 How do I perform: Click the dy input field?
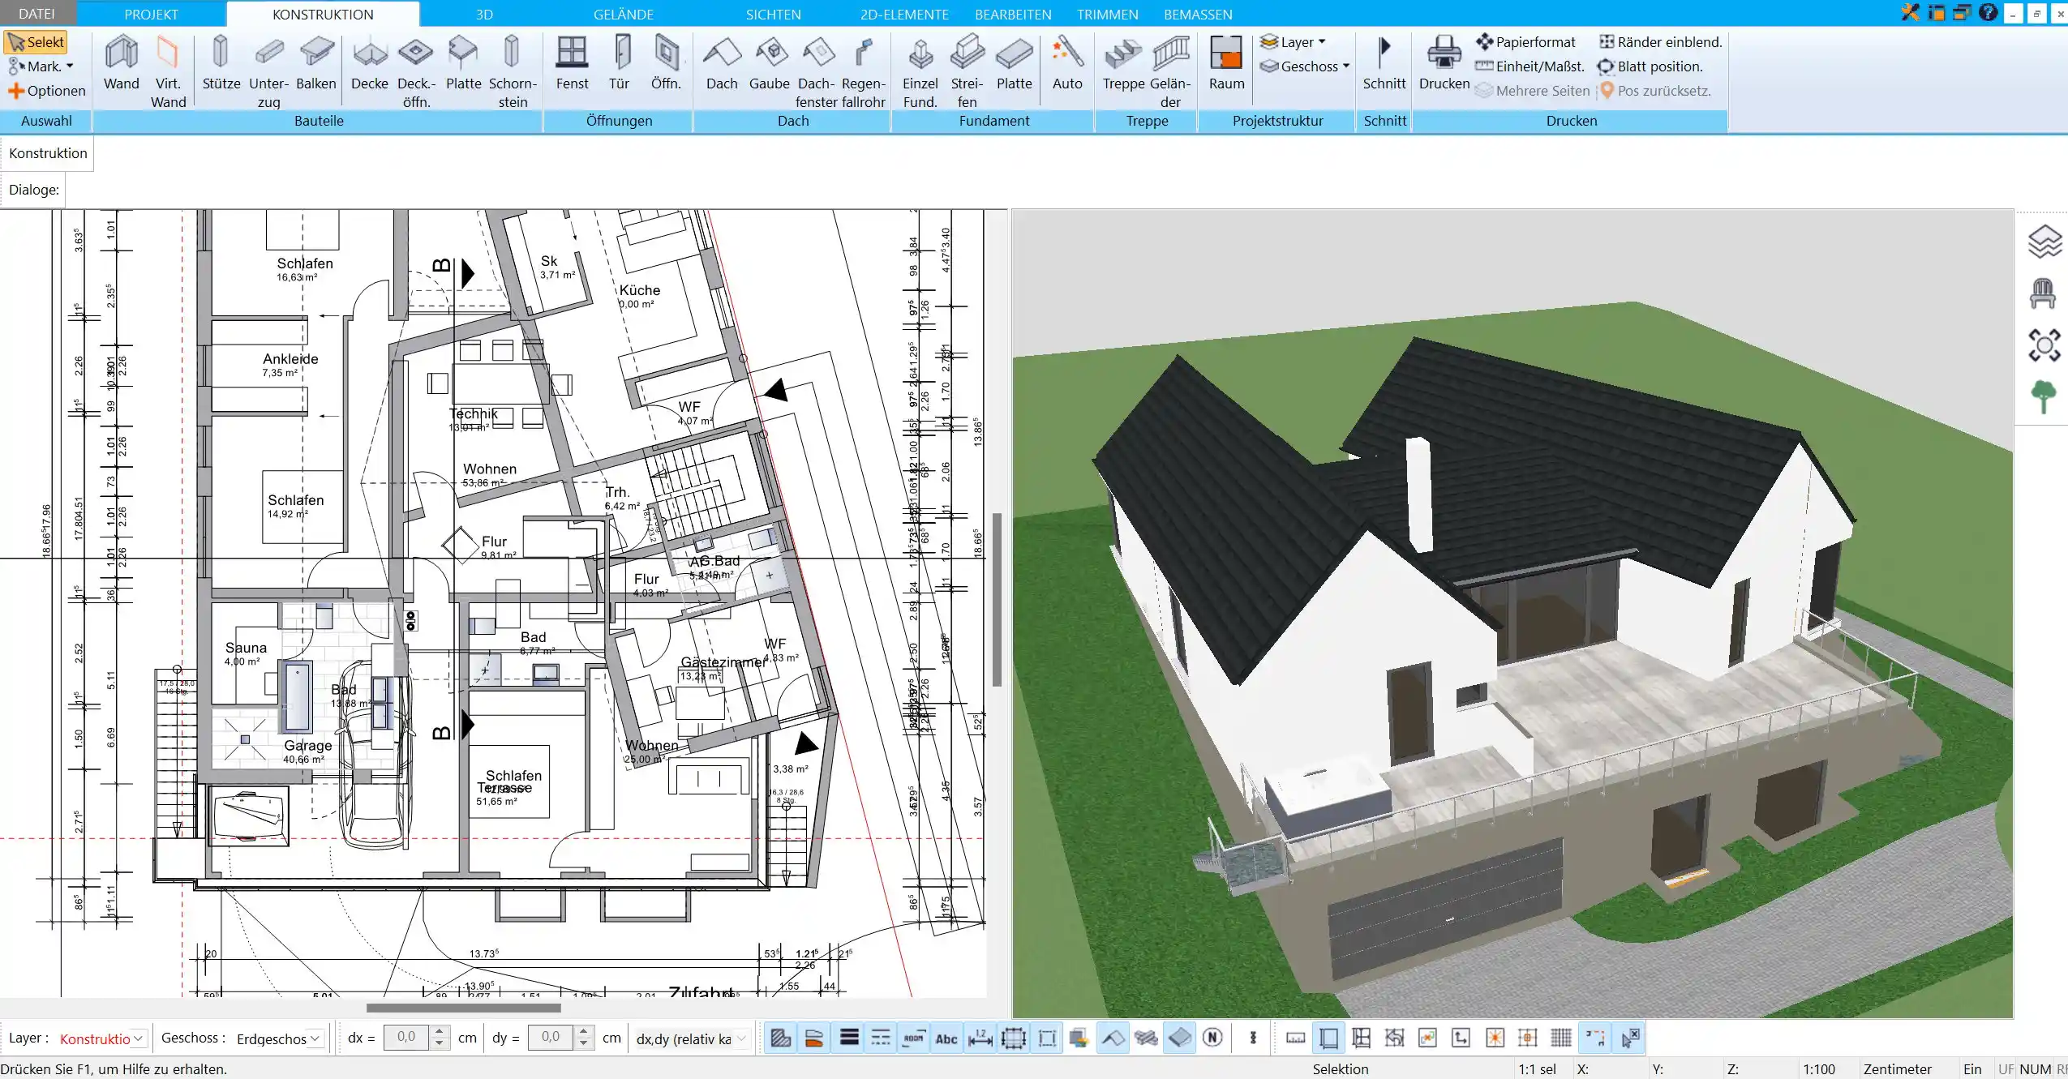tap(551, 1038)
